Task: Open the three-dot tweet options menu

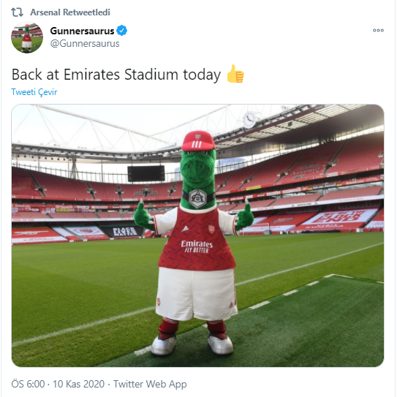Action: pos(378,31)
